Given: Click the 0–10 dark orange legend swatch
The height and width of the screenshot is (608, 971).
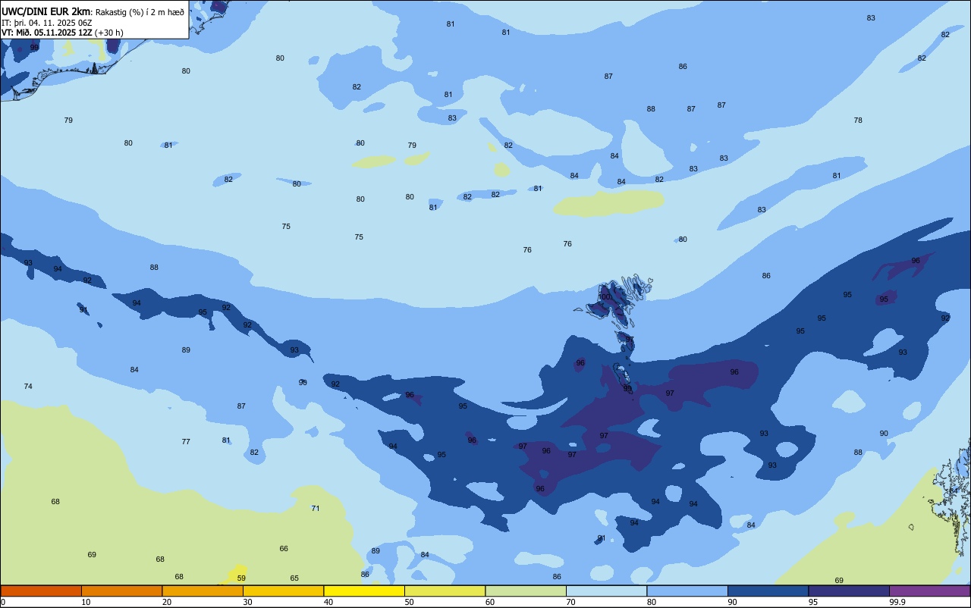Looking at the screenshot, I should tap(41, 591).
